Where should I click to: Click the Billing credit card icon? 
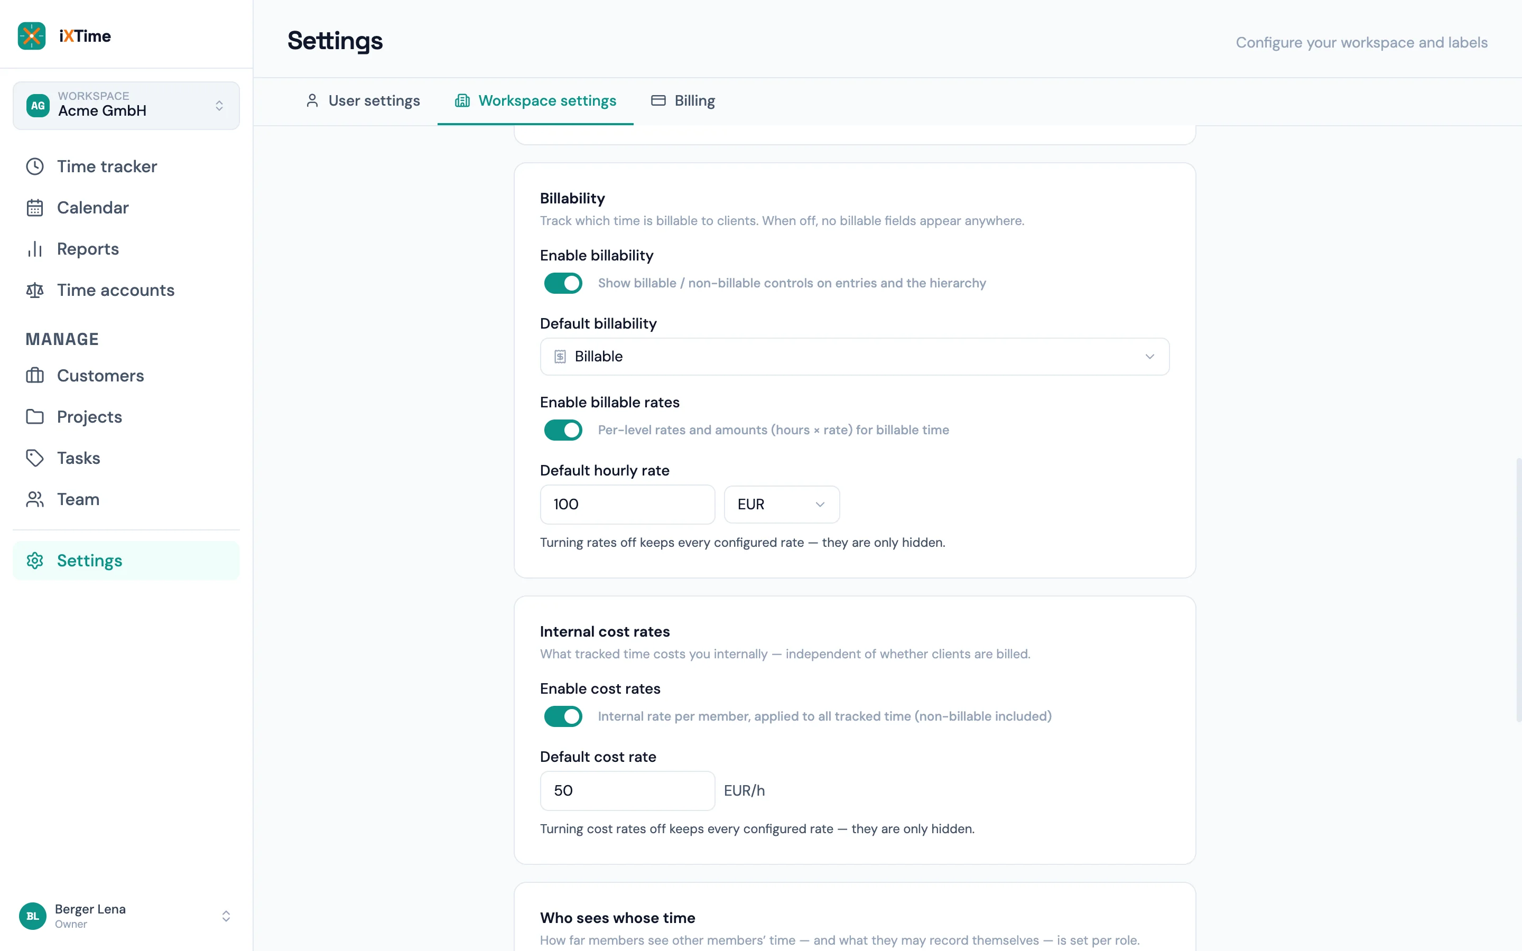click(658, 100)
